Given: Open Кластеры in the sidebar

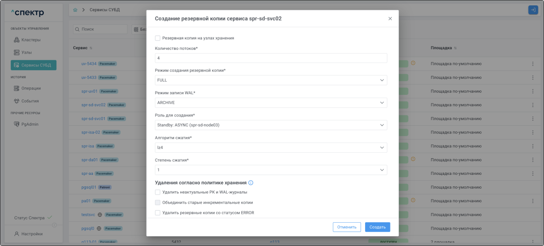Looking at the screenshot, I should click(x=31, y=40).
